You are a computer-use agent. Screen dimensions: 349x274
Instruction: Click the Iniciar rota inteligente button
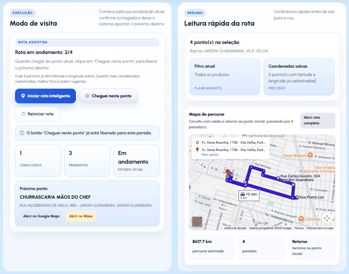point(45,96)
